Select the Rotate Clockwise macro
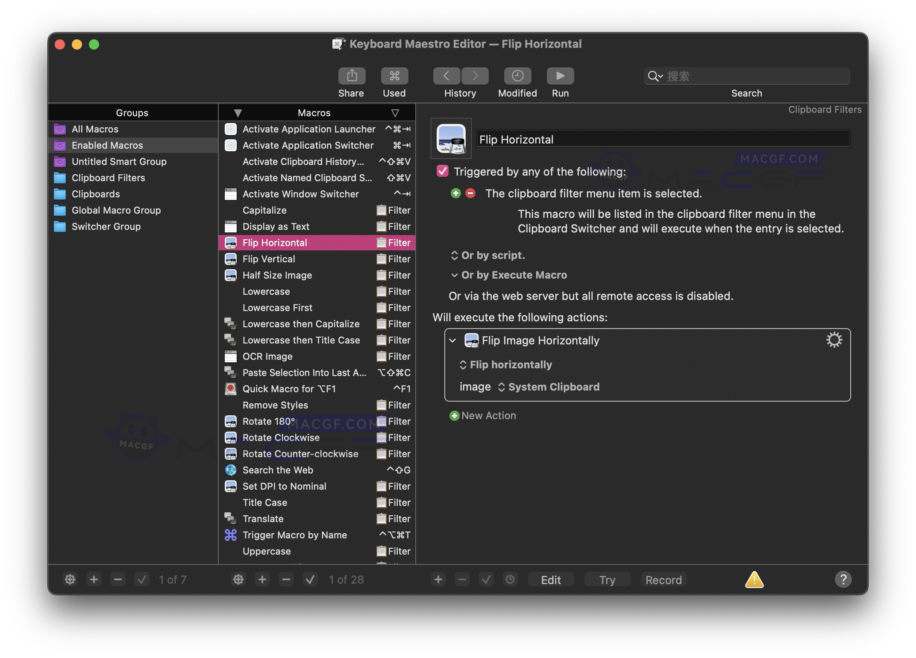This screenshot has width=916, height=658. click(x=281, y=438)
